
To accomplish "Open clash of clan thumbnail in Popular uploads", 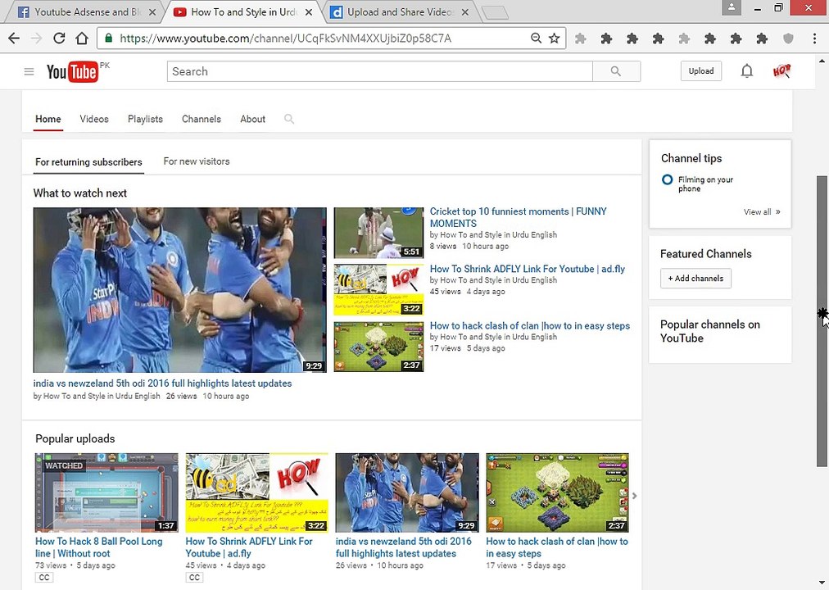I will point(557,492).
